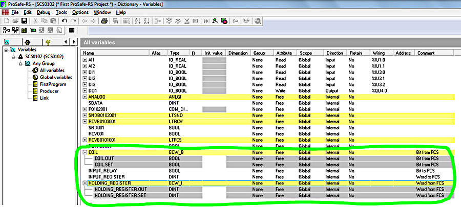This screenshot has width=461, height=207.
Task: Click the LTFCS type cell
Action: pyautogui.click(x=175, y=140)
